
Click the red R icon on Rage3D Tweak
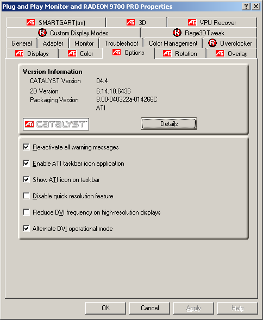click(177, 33)
